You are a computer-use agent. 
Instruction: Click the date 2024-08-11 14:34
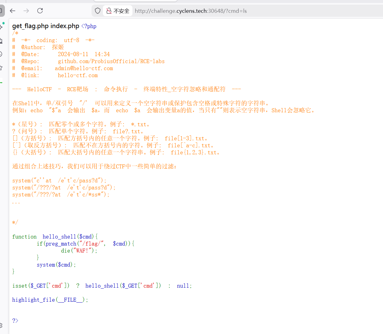[84, 54]
